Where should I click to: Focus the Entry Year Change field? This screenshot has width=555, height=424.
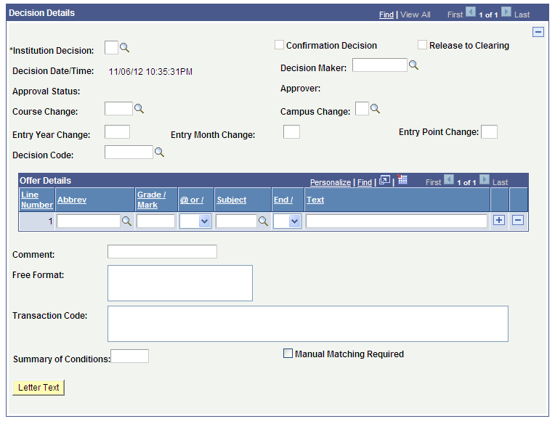(x=117, y=132)
